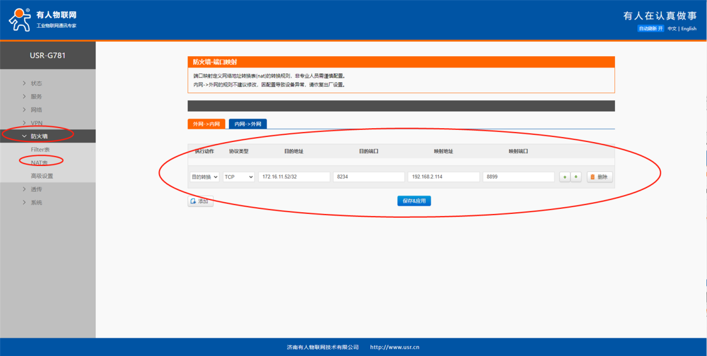Open the 目的转换 action dropdown
Image resolution: width=707 pixels, height=356 pixels.
tap(204, 177)
